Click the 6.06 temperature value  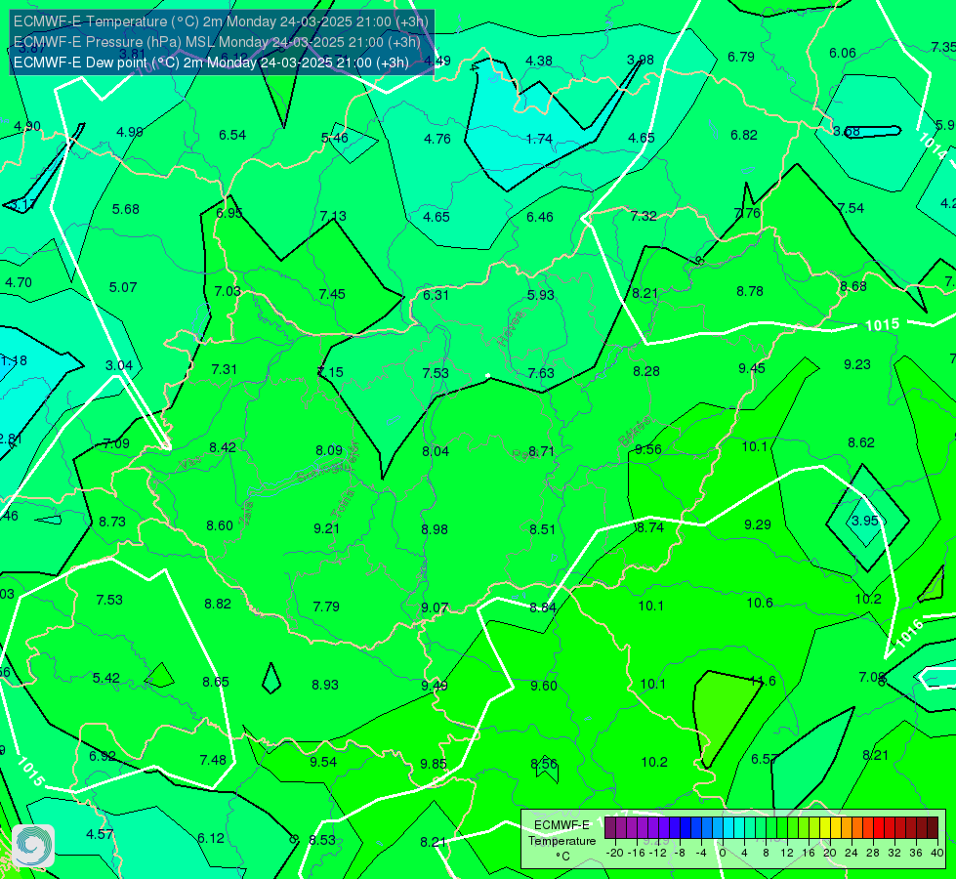point(843,53)
